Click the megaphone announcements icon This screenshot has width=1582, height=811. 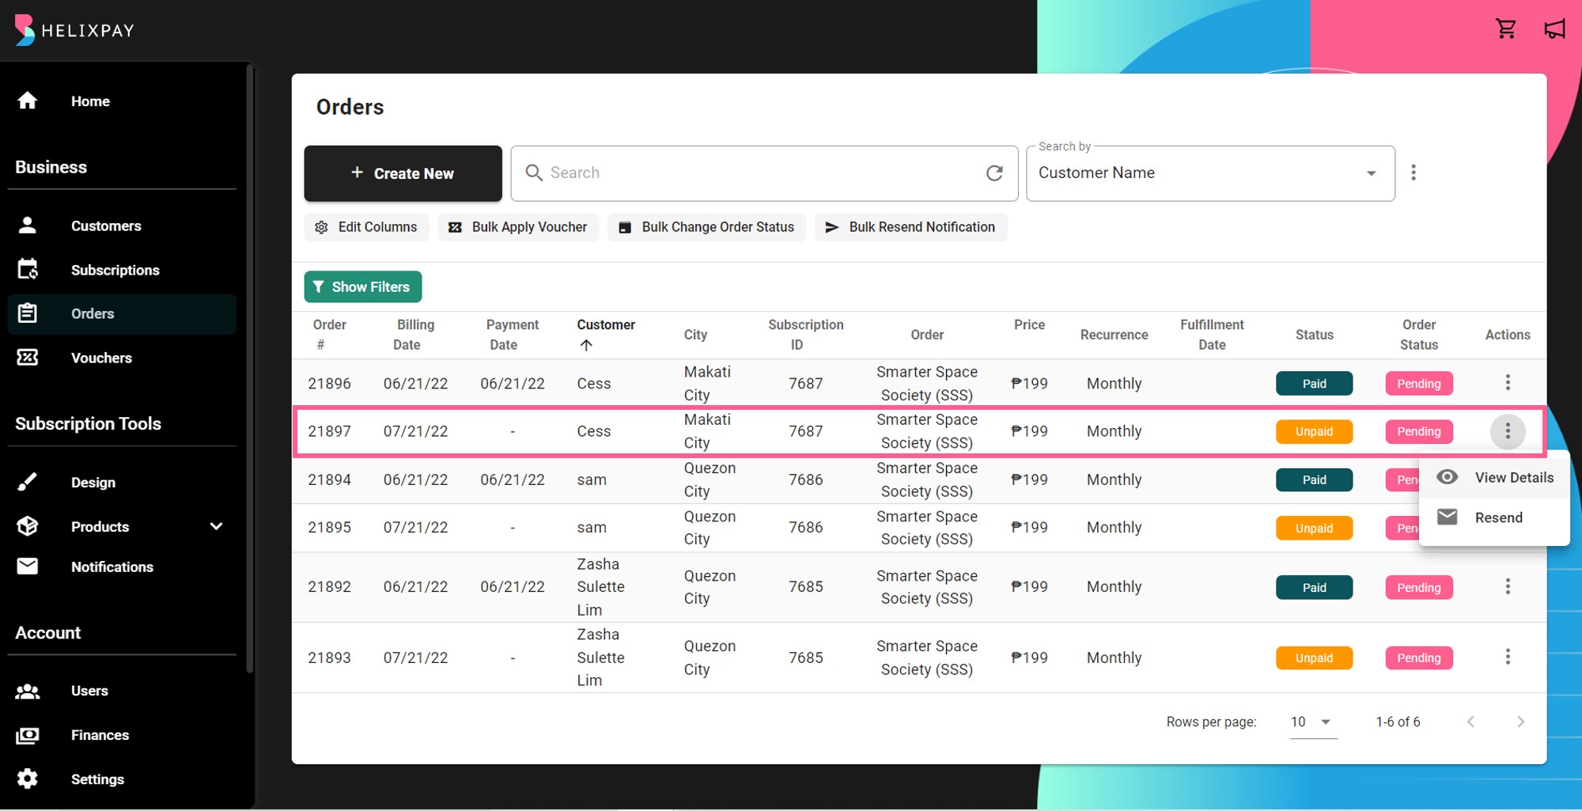pos(1554,29)
